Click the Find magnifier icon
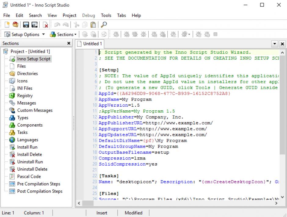This screenshot has width=287, height=217. [104, 24]
